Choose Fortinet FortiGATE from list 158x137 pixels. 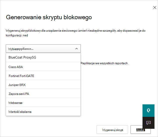point(43,75)
